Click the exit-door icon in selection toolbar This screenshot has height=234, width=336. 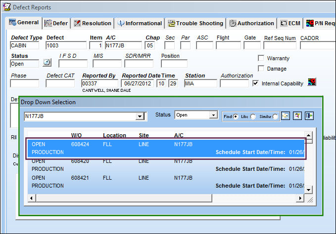click(309, 116)
